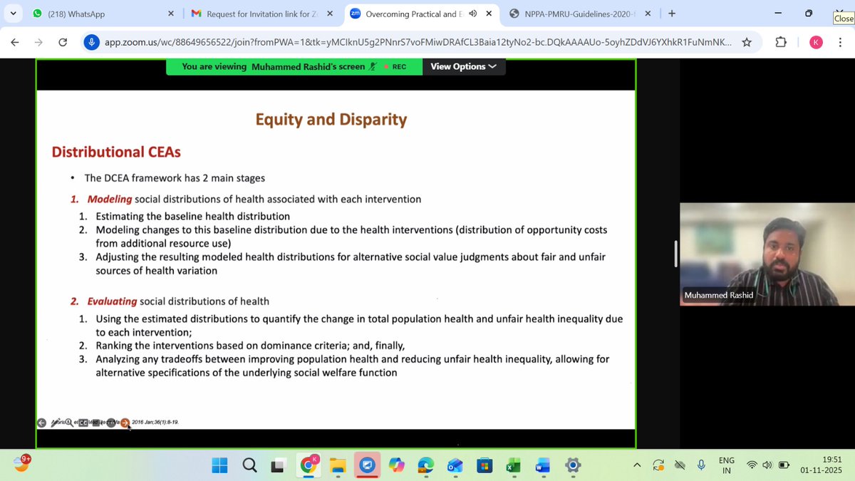Expand the View Options dropdown
The image size is (855, 481).
pyautogui.click(x=464, y=66)
